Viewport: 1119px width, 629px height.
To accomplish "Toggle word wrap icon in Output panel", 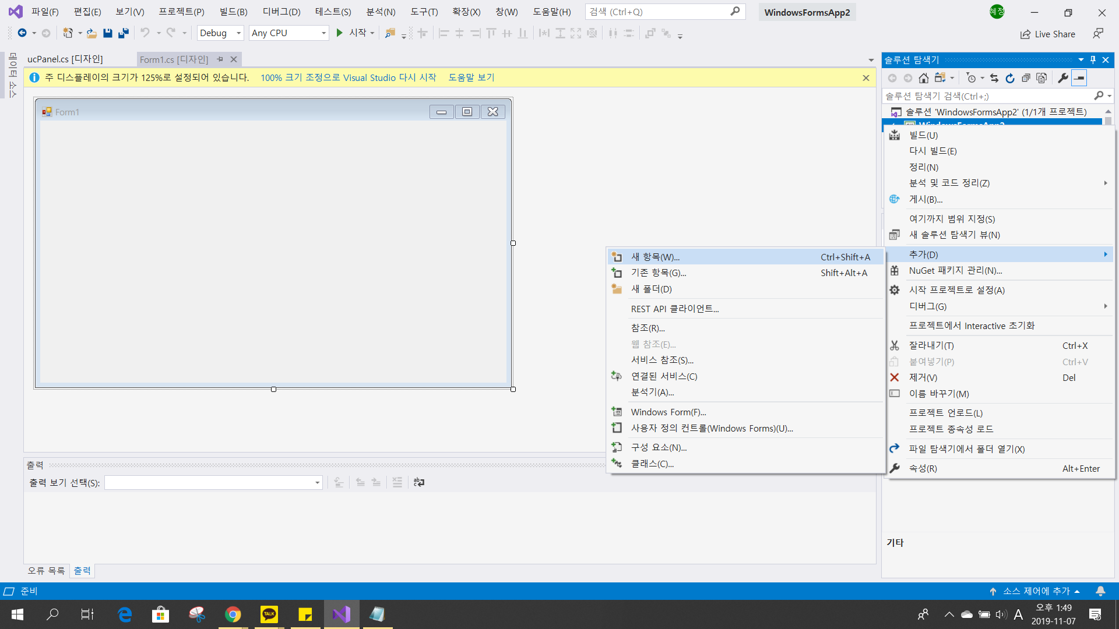I will 418,482.
